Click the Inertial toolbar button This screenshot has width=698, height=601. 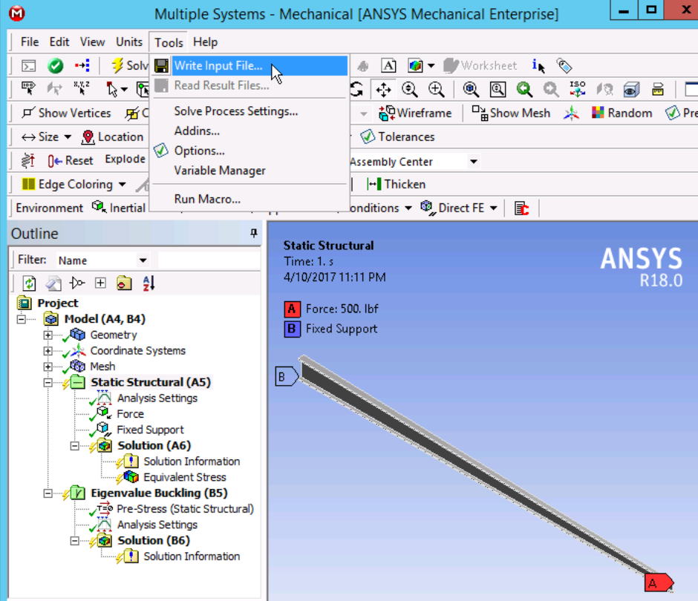pos(118,208)
